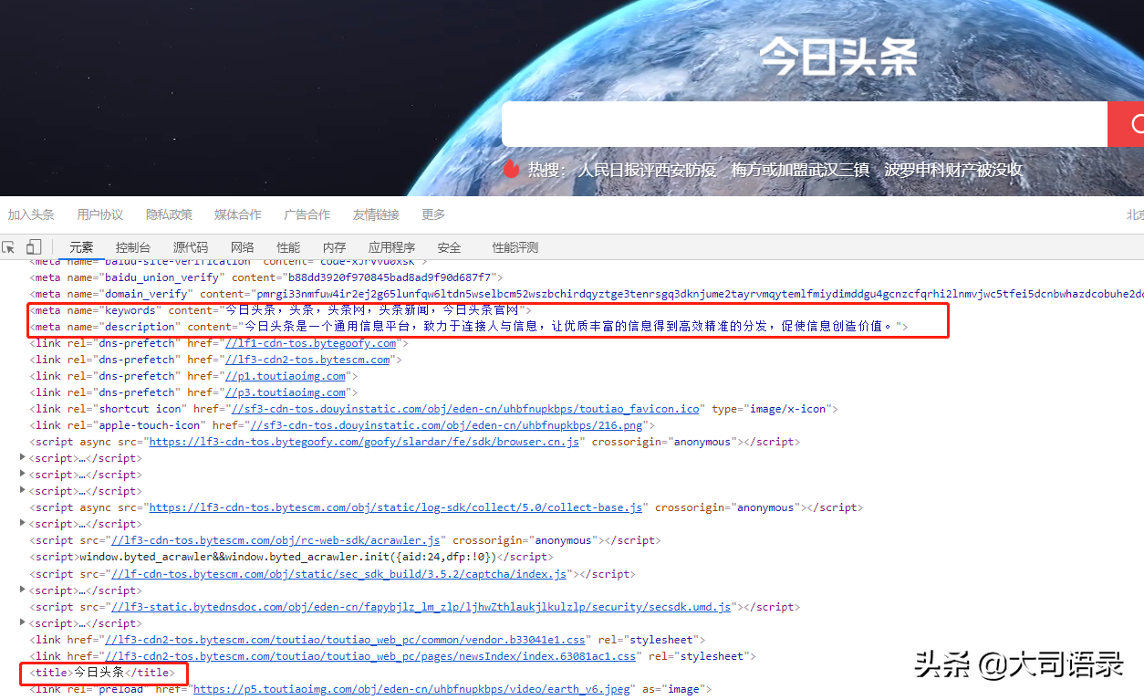The width and height of the screenshot is (1144, 700).
Task: Open the earth_v6.jpeg preload href link
Action: pos(411,689)
